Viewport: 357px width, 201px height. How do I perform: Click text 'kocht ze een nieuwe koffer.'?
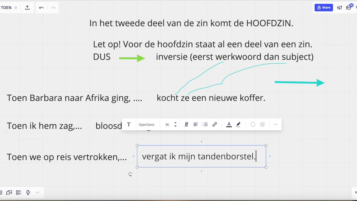point(211,98)
